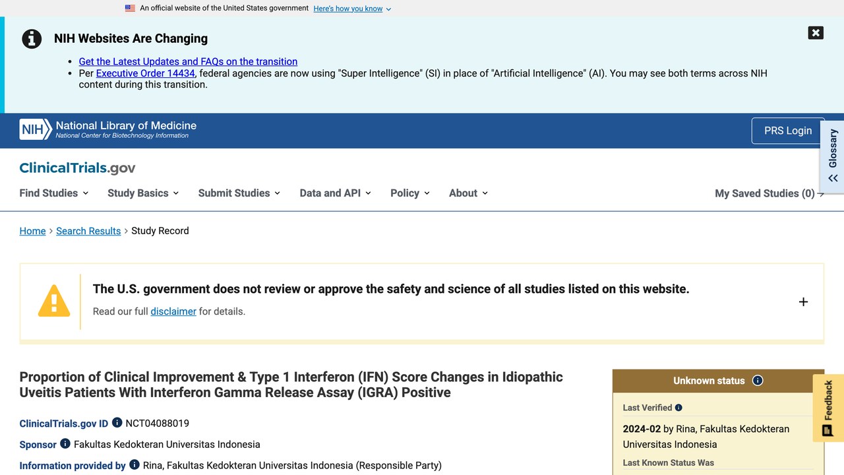The width and height of the screenshot is (844, 475).
Task: Click the info icon next to Unknown status
Action: click(x=758, y=381)
